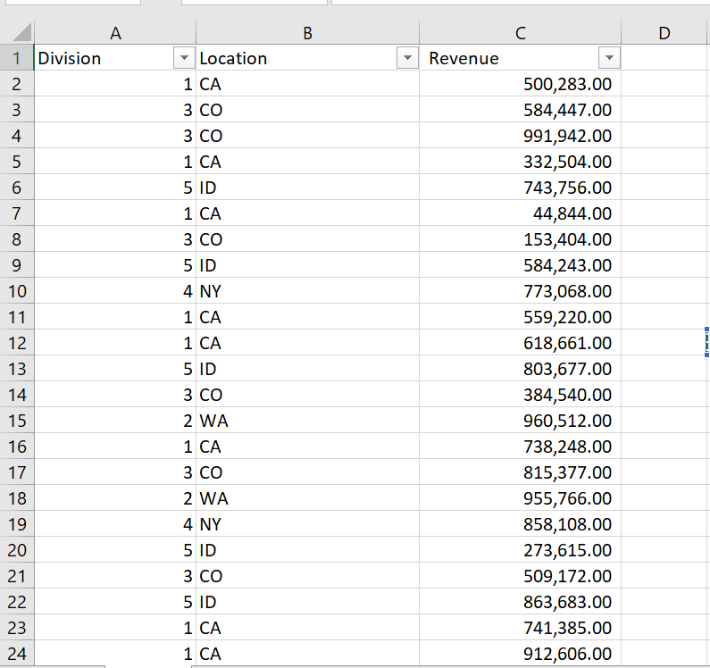Click the Revenue header cell text
Image resolution: width=710 pixels, height=668 pixels.
click(x=464, y=59)
